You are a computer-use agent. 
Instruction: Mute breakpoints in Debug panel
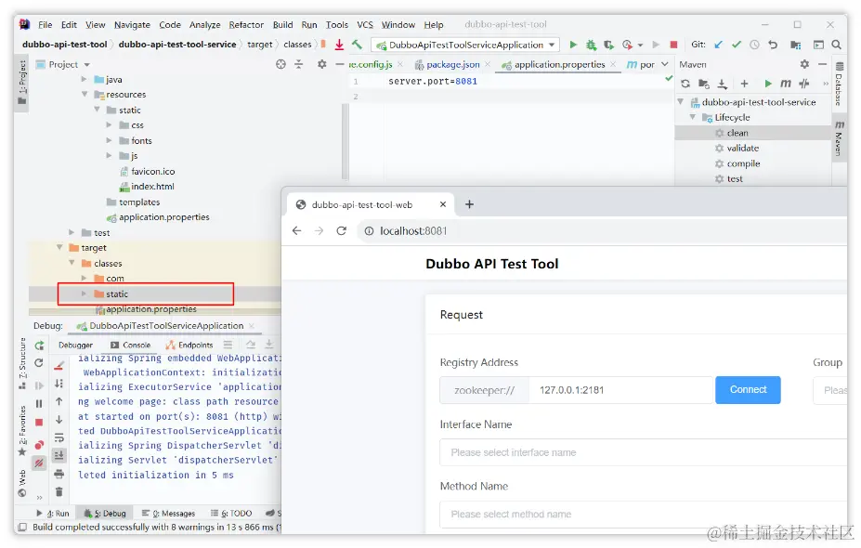point(39,463)
